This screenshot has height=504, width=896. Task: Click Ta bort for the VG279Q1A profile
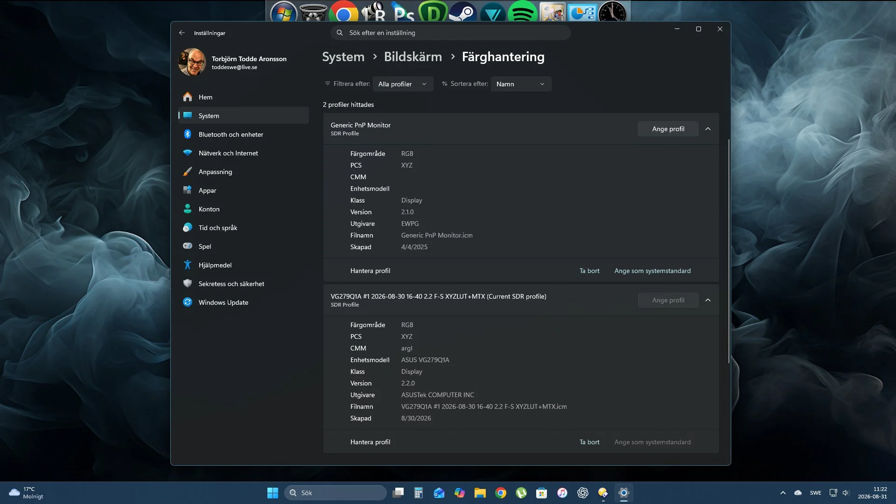[x=589, y=442]
